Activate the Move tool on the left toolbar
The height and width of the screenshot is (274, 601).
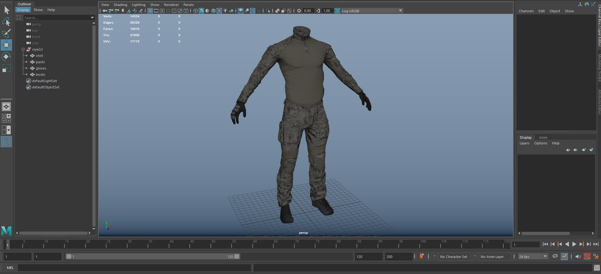pos(6,45)
